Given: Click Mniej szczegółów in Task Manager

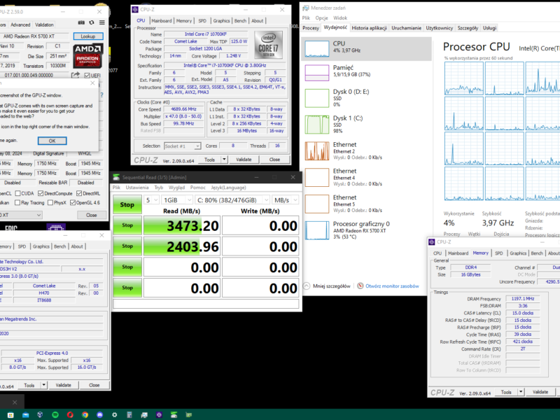Looking at the screenshot, I should 331,286.
